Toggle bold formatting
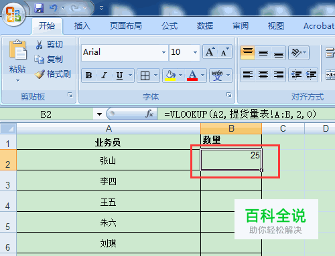The height and width of the screenshot is (256, 335). [x=88, y=76]
